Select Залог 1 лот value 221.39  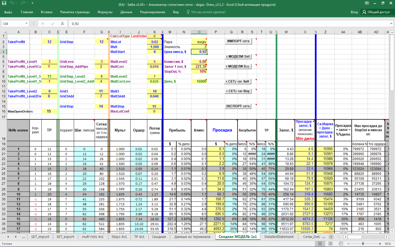tap(199, 66)
